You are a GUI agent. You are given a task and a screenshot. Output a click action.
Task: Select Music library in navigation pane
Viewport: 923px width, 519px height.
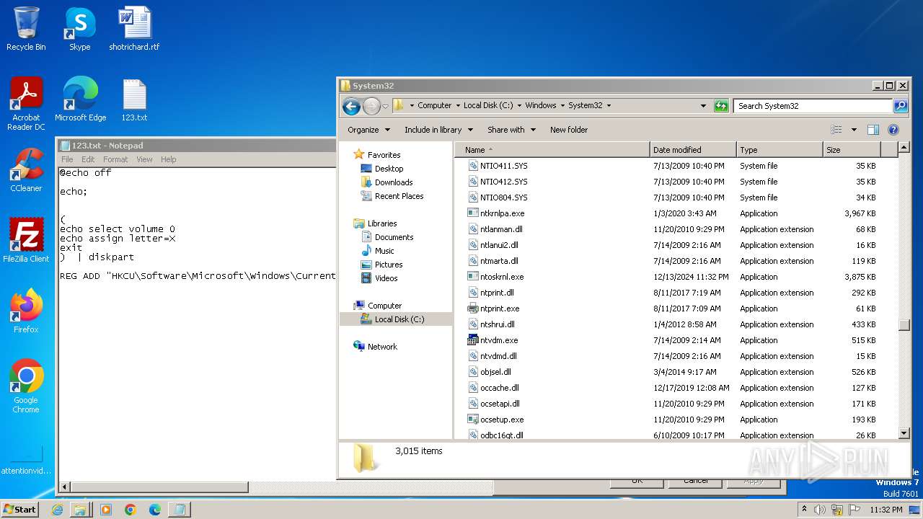[x=384, y=251]
